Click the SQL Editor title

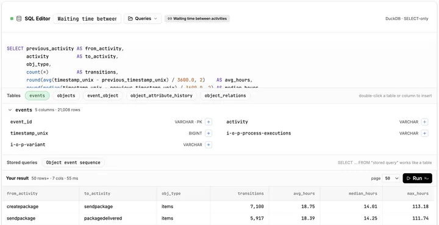tap(37, 19)
